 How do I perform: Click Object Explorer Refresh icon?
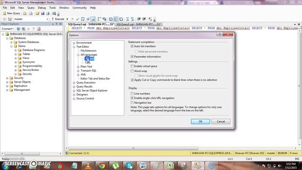(x=39, y=29)
